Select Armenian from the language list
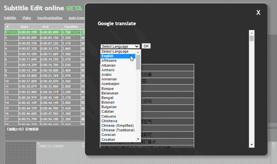Image resolution: width=277 pixels, height=164 pixels. tap(118, 79)
